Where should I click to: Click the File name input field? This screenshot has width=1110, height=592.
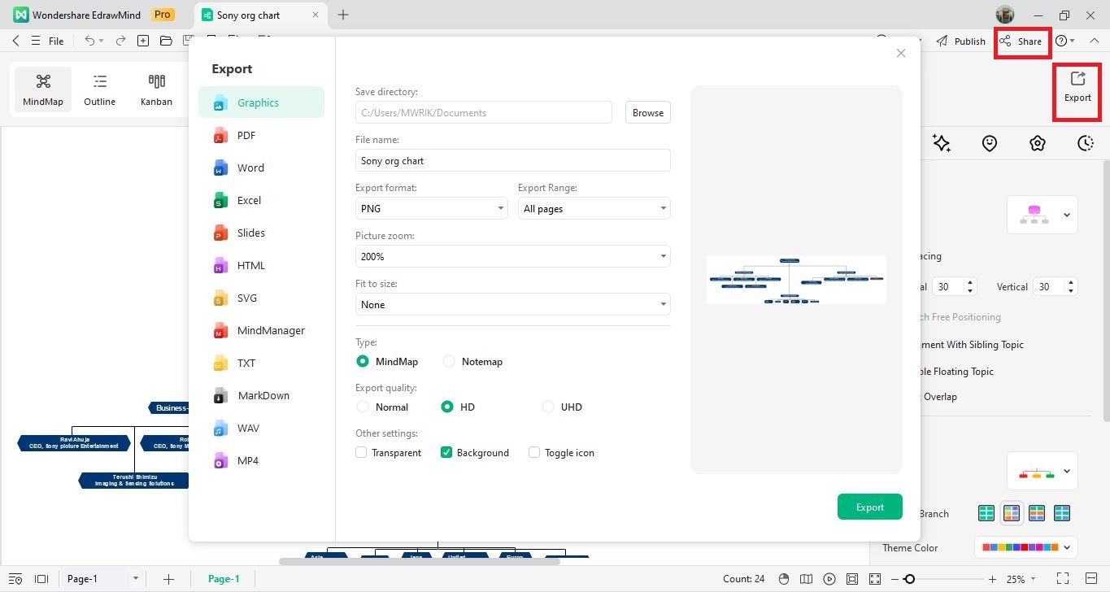coord(513,160)
